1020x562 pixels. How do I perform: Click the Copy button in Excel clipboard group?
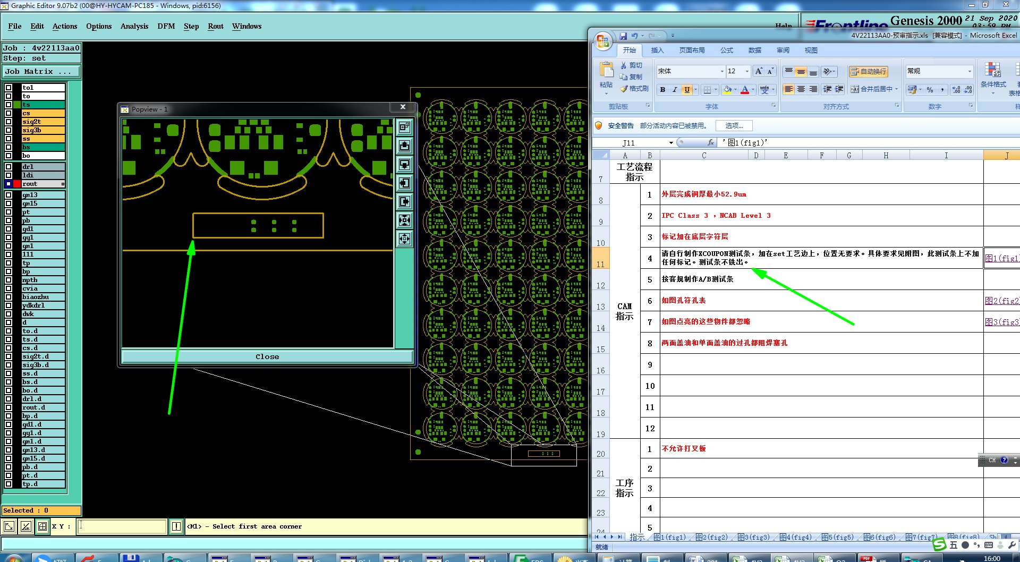click(631, 77)
